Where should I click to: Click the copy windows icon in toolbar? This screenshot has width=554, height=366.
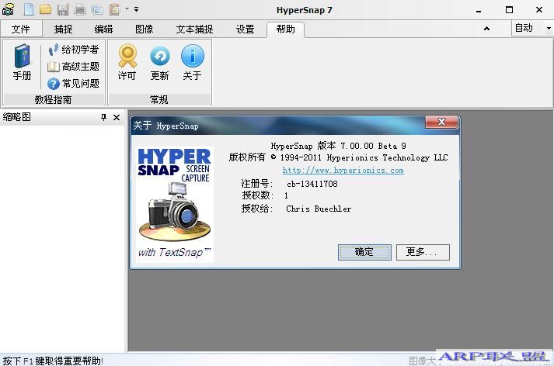pyautogui.click(x=97, y=10)
